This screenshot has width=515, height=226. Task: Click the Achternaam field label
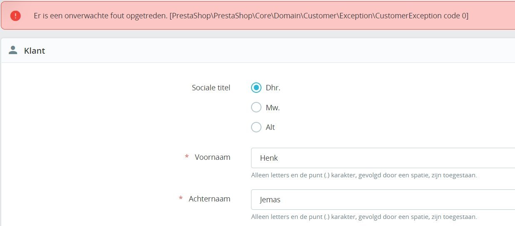209,199
